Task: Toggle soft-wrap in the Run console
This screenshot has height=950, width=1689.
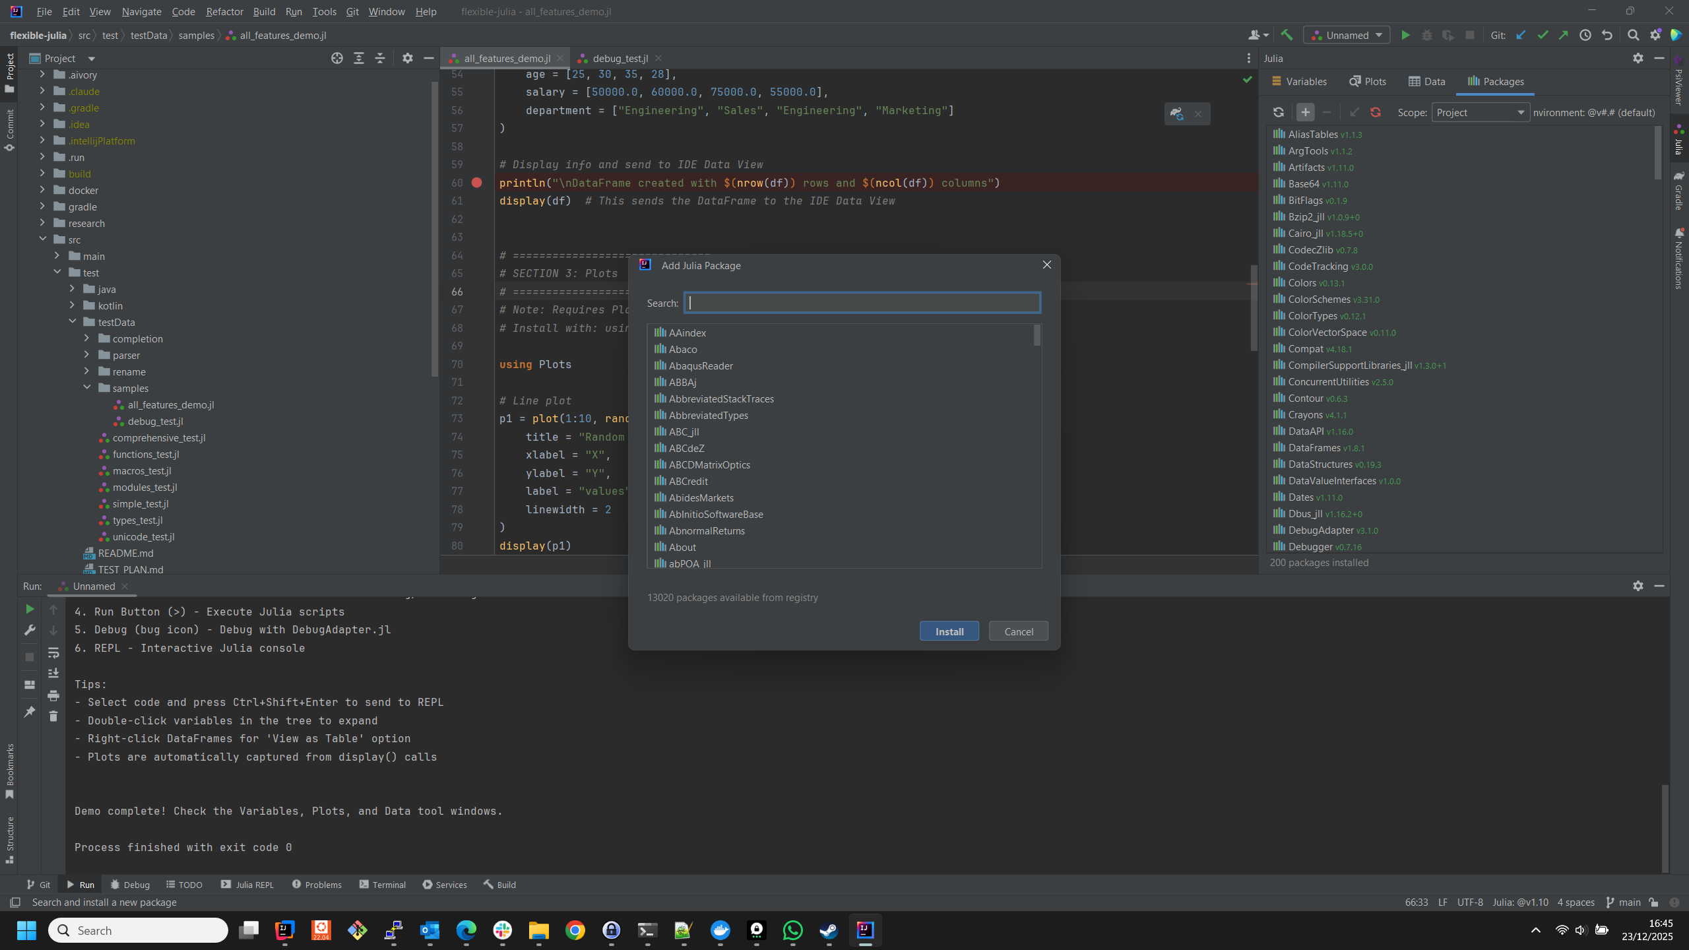Action: pos(53,652)
